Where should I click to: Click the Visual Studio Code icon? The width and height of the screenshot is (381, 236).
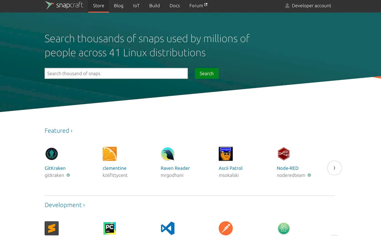[x=168, y=228]
